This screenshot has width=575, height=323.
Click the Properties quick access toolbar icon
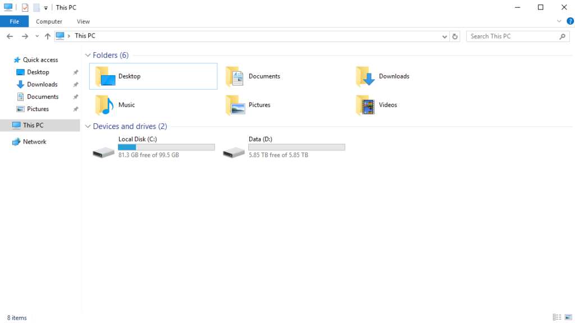pos(25,7)
